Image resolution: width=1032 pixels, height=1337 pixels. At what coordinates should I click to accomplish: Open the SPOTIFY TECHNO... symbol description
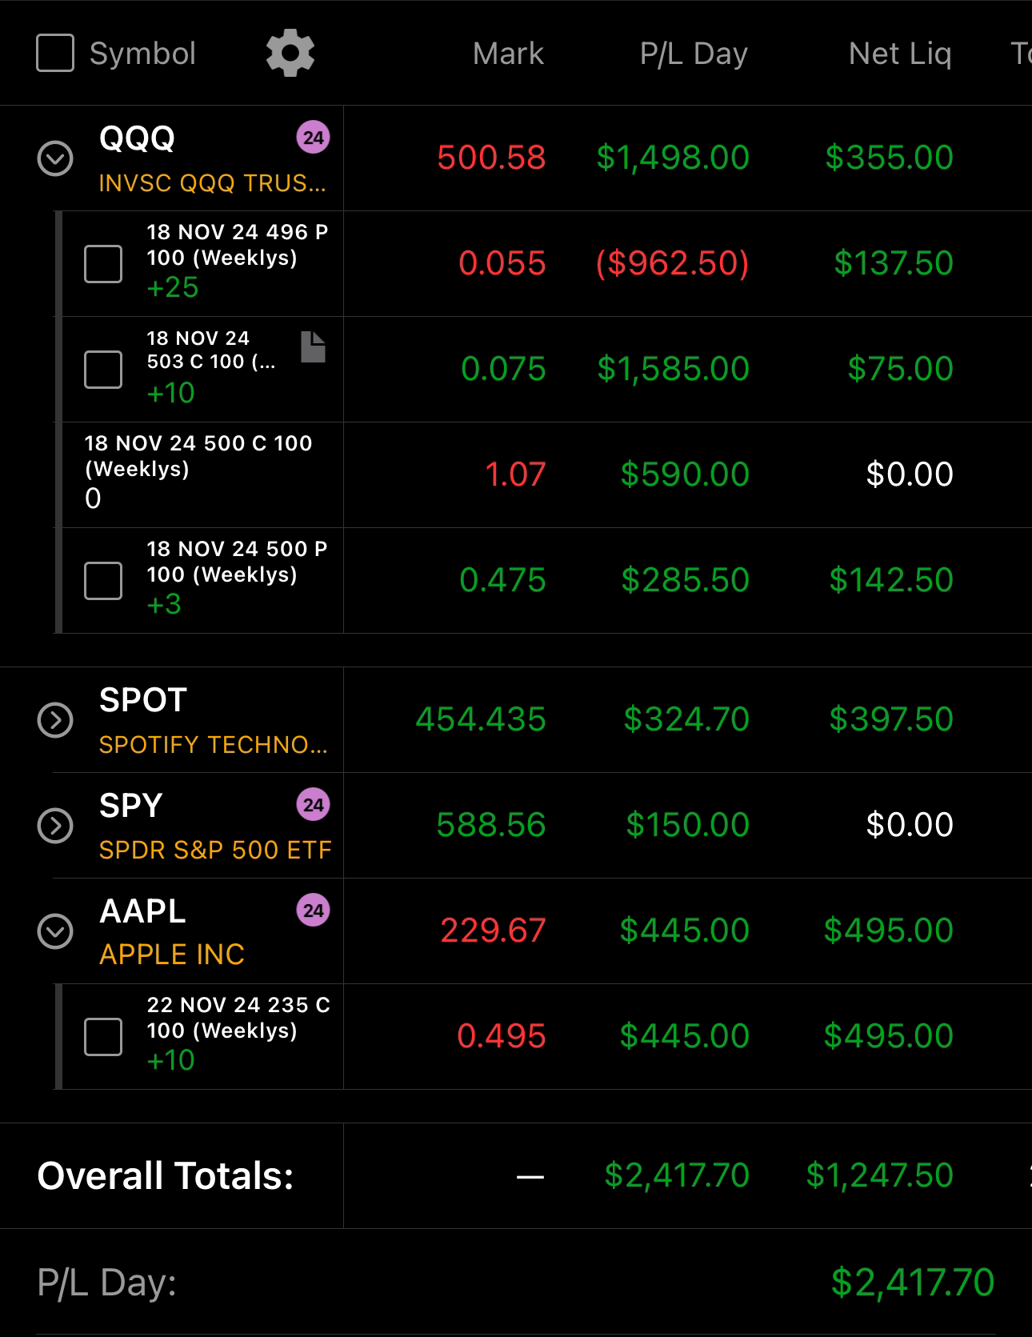(x=213, y=745)
